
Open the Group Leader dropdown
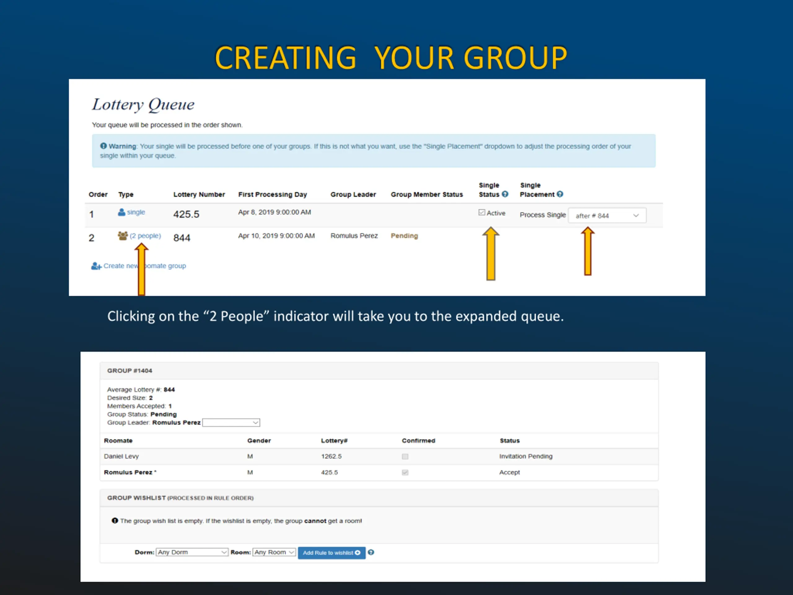coord(231,422)
